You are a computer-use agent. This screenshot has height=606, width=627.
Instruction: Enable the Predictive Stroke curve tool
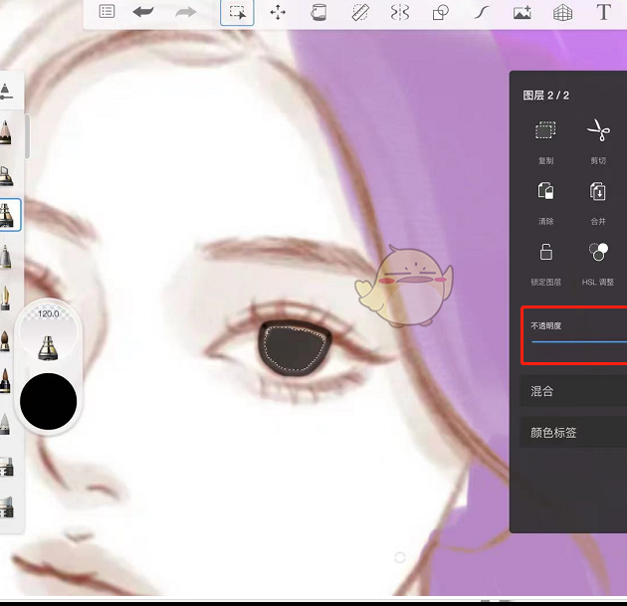(482, 12)
